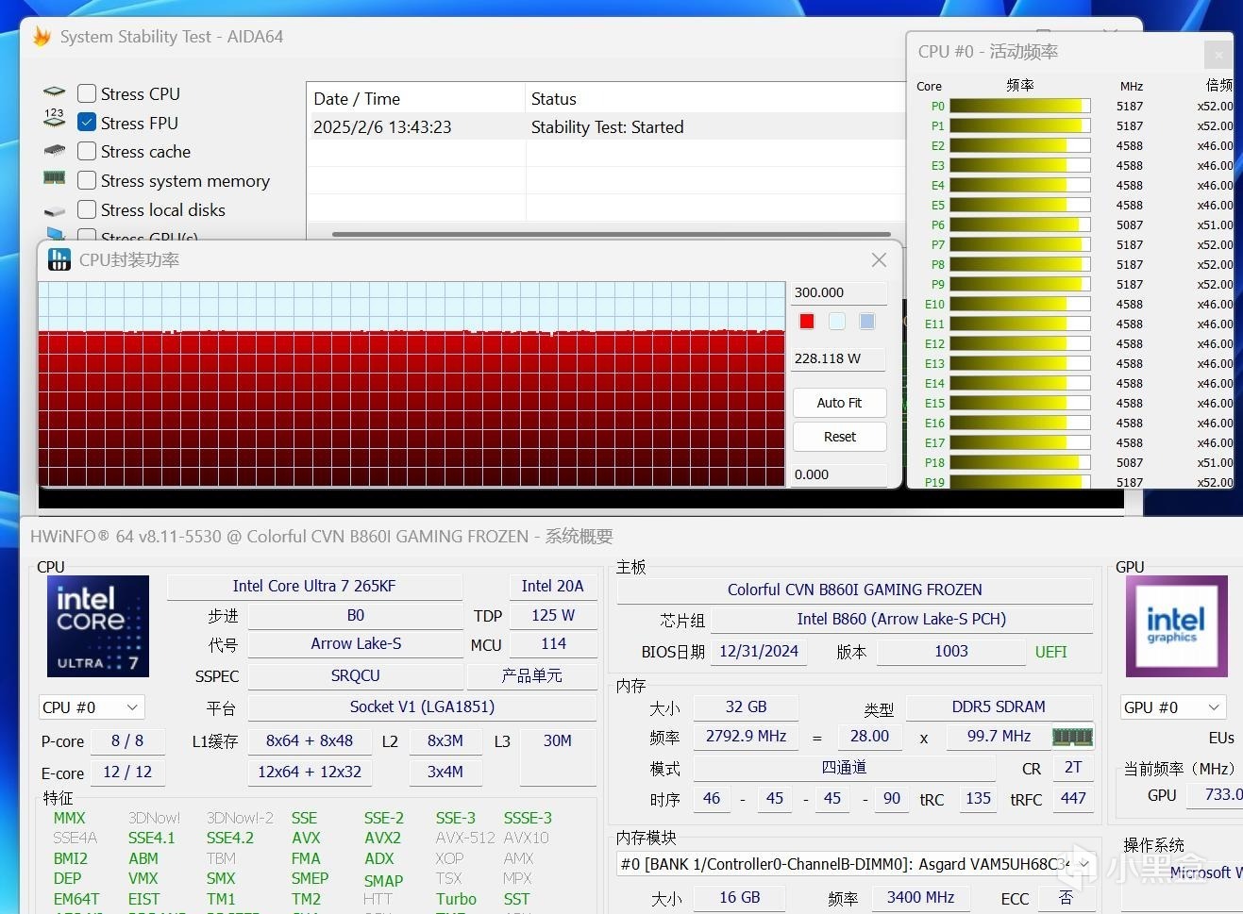Click the memory module icon beside Stress system memory
Screen dimensions: 1243x914
point(55,177)
